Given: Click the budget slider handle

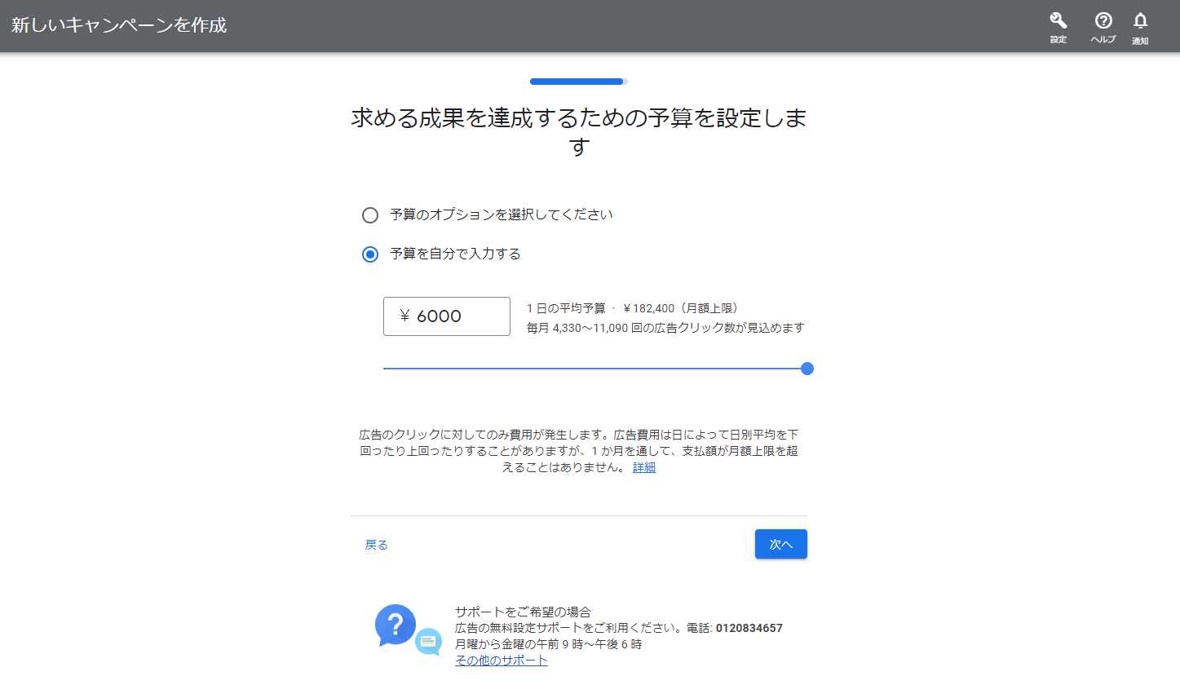Looking at the screenshot, I should tap(807, 369).
